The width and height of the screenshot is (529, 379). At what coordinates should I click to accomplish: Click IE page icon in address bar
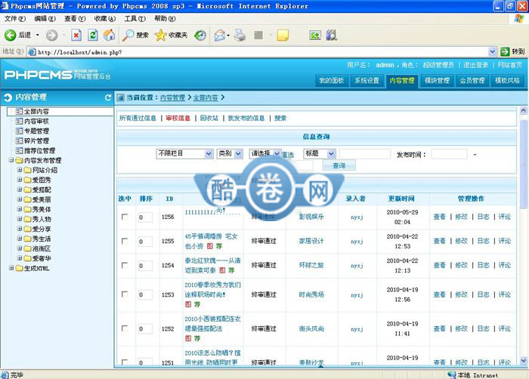click(x=32, y=52)
